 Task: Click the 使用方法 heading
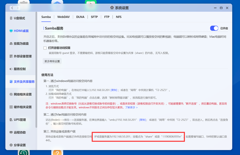pos(47,75)
